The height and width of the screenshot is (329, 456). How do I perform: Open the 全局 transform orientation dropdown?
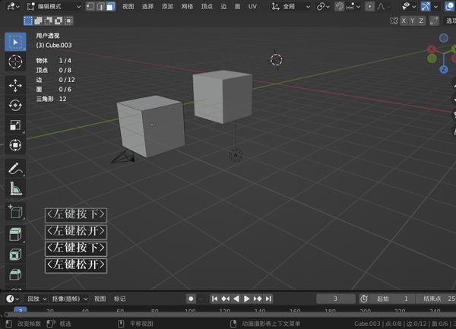(x=290, y=6)
